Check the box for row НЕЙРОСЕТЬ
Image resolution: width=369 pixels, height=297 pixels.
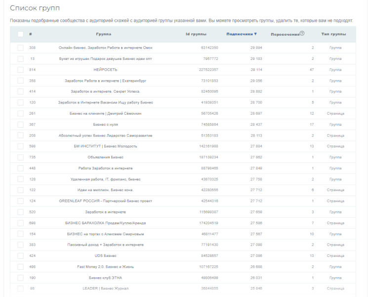21,70
